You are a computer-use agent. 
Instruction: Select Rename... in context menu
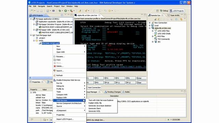[x=69, y=56]
